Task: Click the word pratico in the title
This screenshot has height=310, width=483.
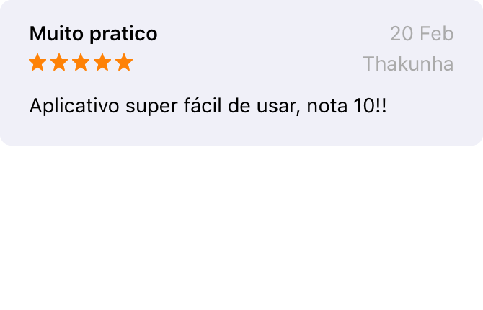Action: click(123, 34)
